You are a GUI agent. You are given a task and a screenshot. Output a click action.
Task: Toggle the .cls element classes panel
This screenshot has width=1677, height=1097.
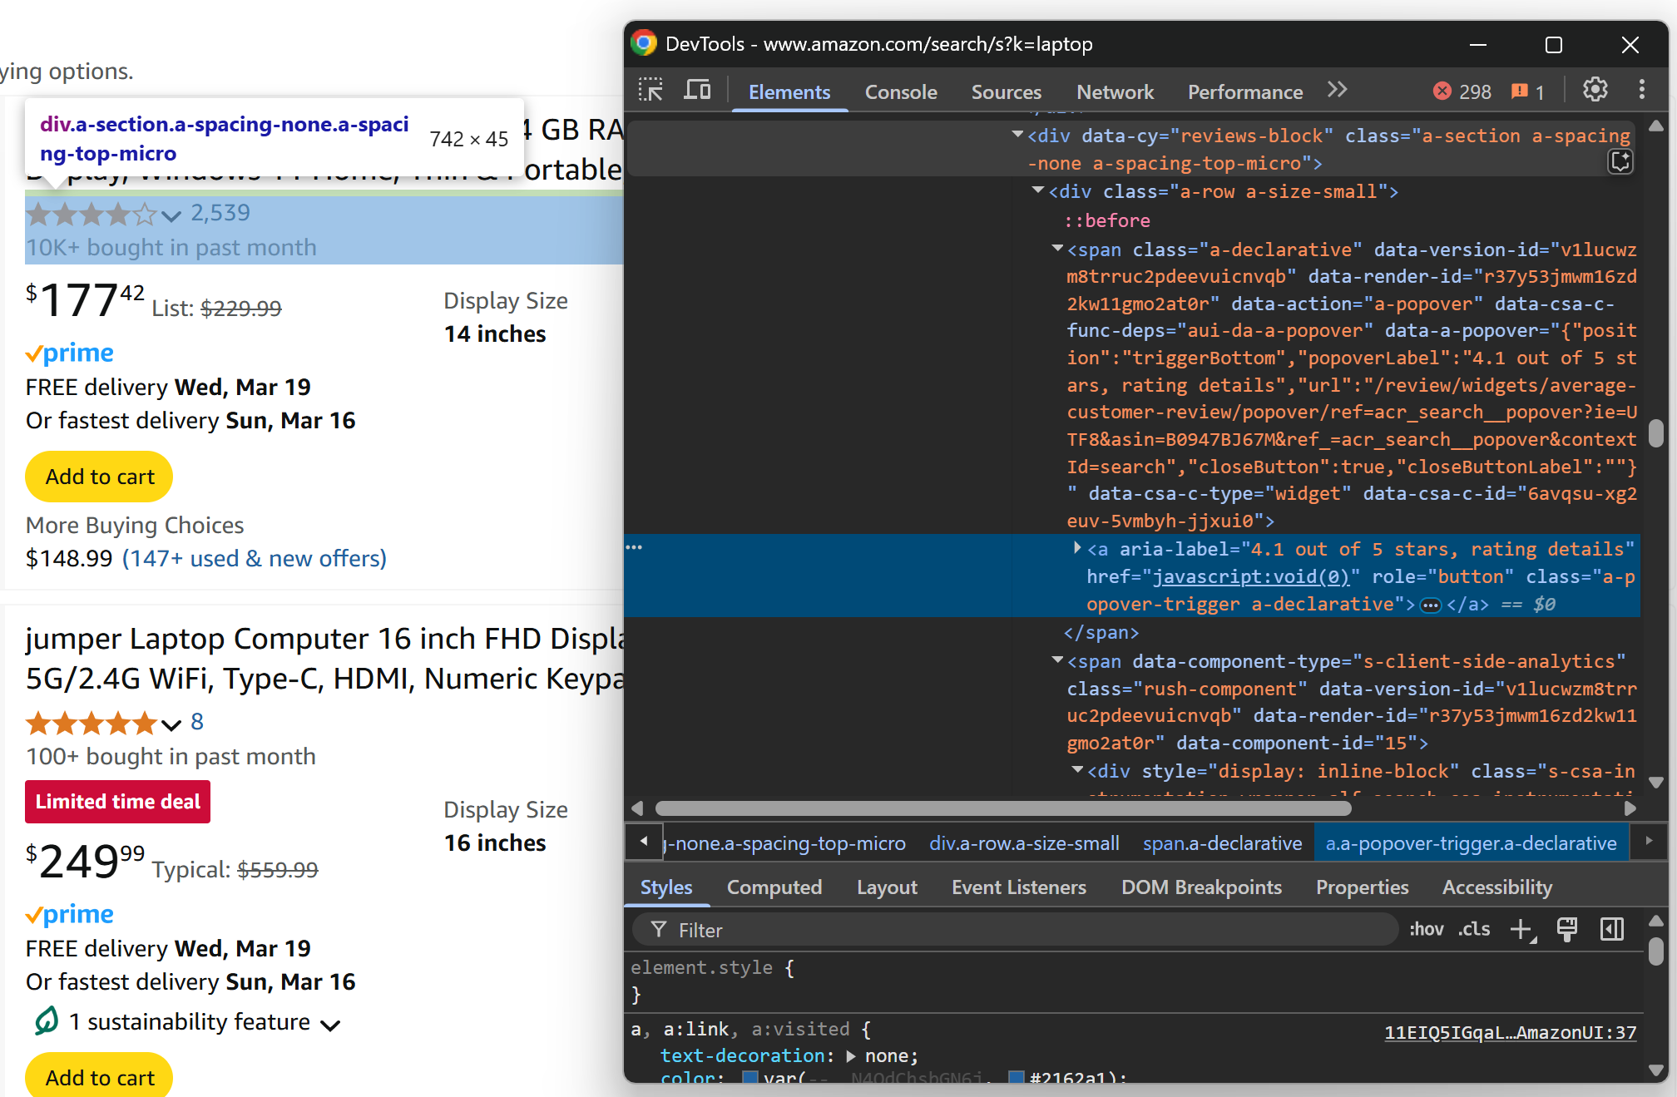point(1474,929)
